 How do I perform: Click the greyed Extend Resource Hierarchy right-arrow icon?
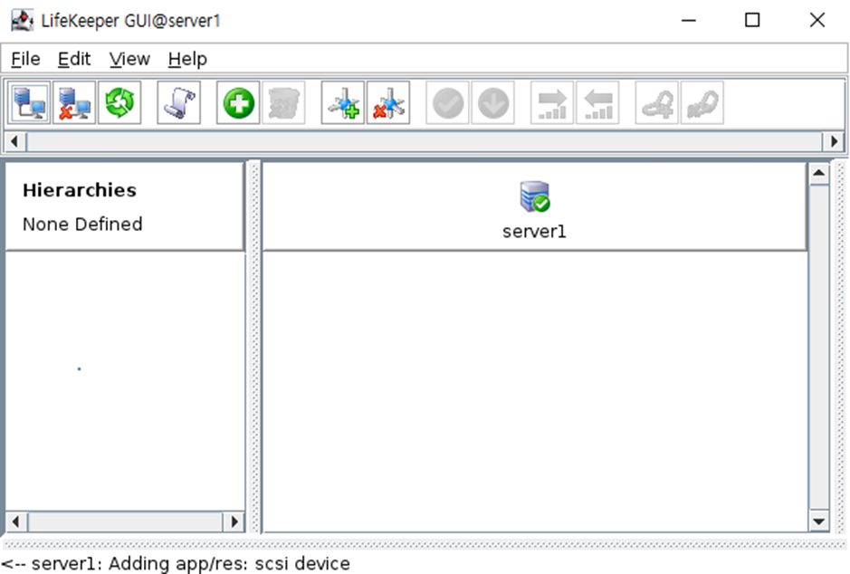pos(552,103)
